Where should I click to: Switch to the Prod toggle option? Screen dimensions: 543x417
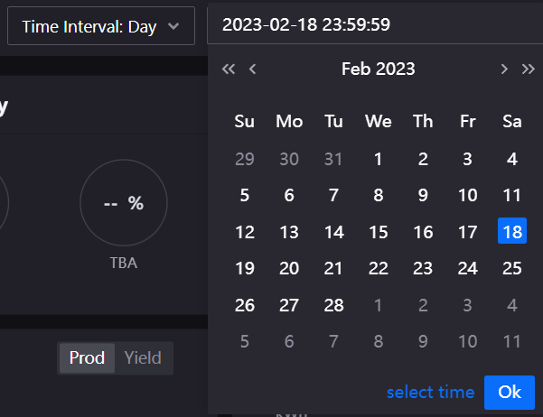pos(88,357)
